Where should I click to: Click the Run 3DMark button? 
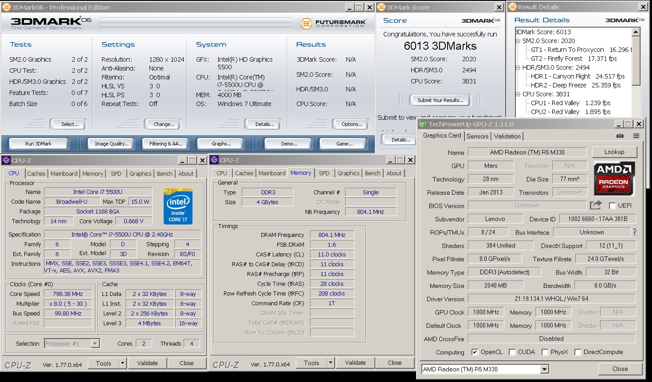click(x=38, y=144)
